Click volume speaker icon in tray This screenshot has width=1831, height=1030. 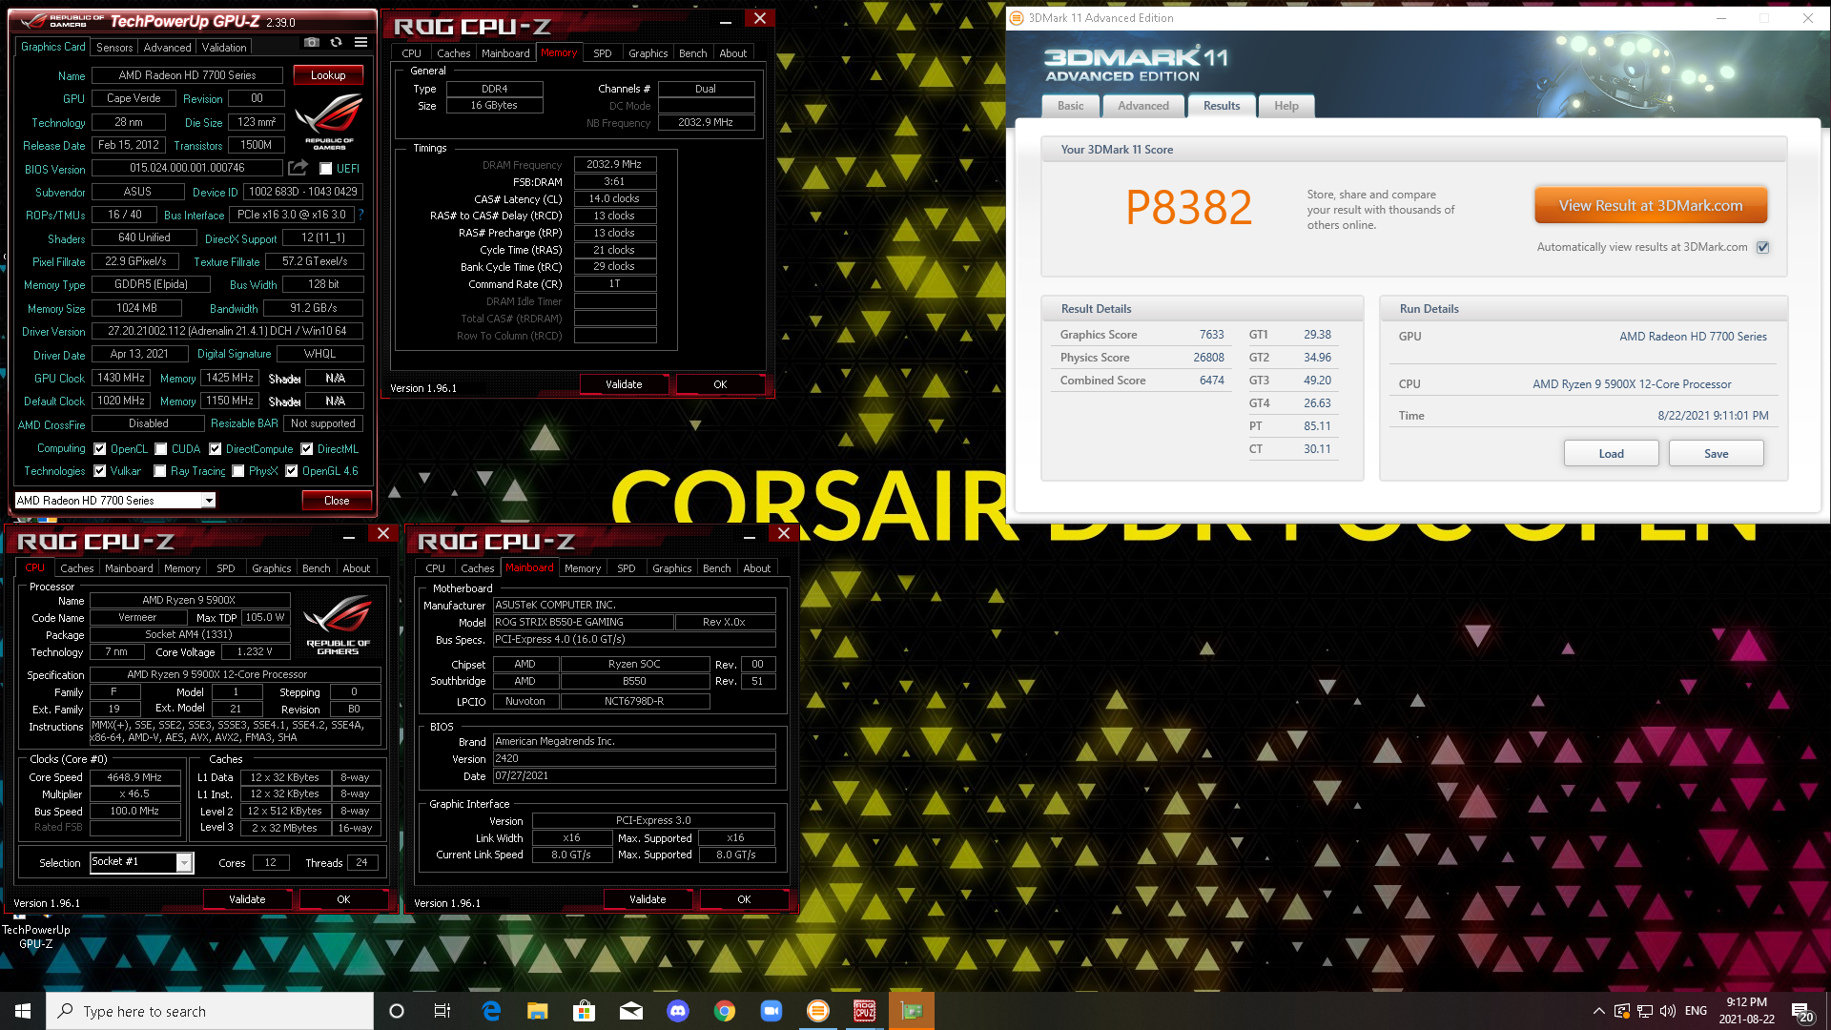(x=1668, y=1011)
